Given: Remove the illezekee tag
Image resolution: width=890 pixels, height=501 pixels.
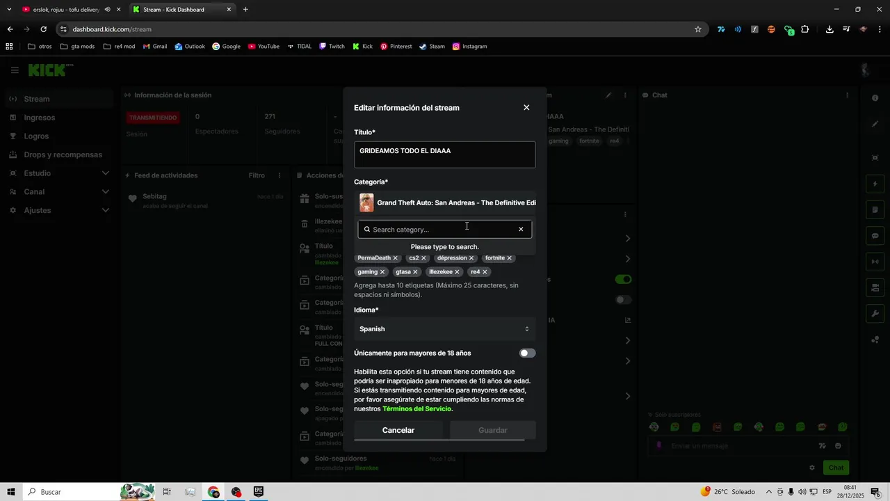Looking at the screenshot, I should tap(457, 272).
